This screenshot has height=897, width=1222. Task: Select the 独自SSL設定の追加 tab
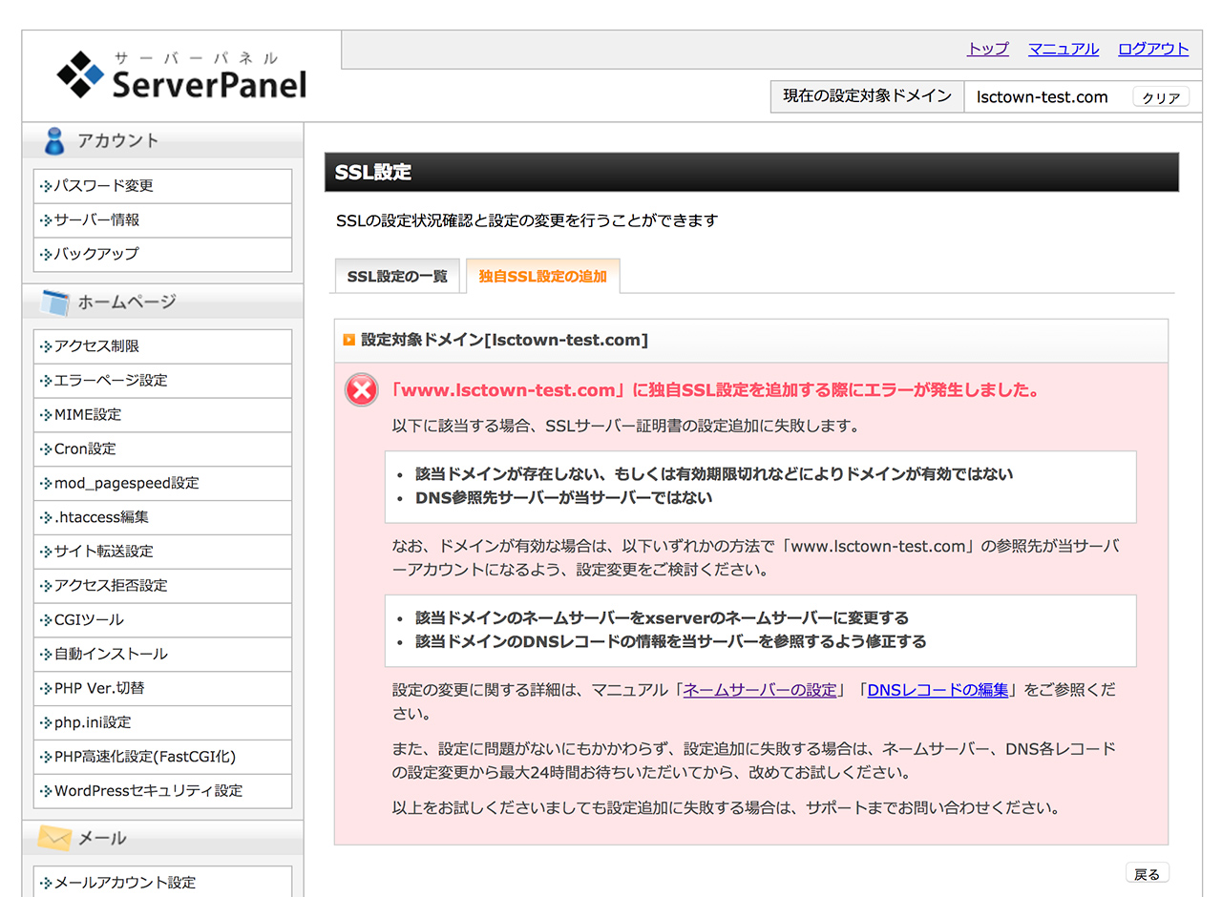pyautogui.click(x=542, y=277)
